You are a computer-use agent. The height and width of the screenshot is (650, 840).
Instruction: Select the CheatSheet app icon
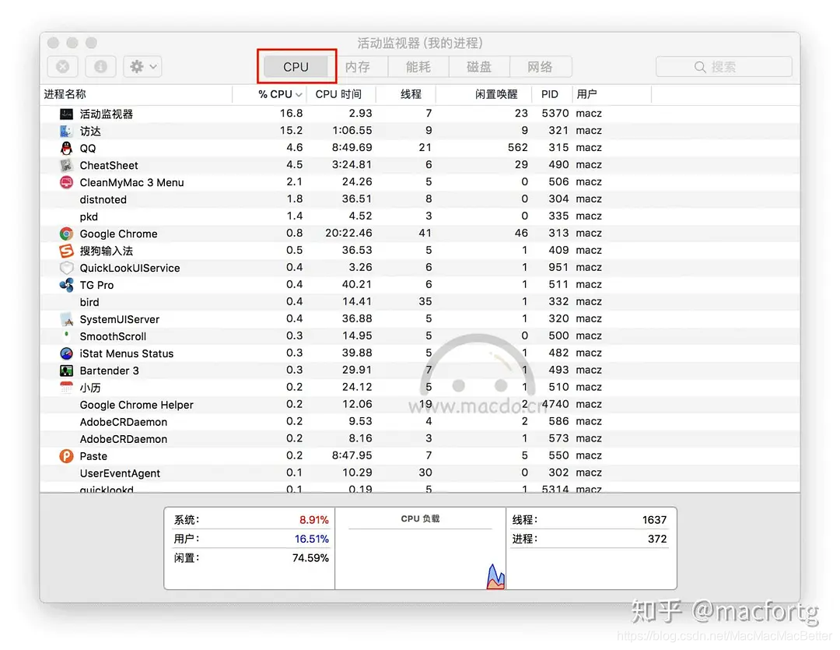click(x=66, y=165)
